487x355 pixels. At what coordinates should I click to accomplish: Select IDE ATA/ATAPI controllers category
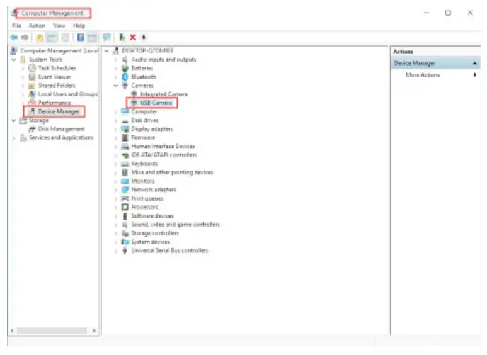(164, 154)
